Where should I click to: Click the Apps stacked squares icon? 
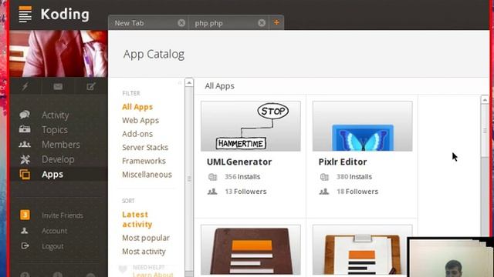25,174
